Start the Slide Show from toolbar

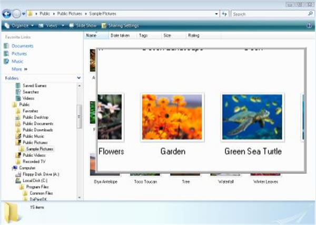coord(84,25)
